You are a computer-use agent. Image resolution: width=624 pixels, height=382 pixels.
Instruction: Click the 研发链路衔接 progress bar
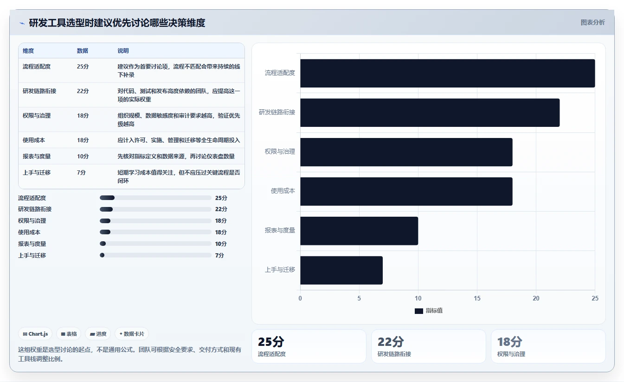(155, 209)
